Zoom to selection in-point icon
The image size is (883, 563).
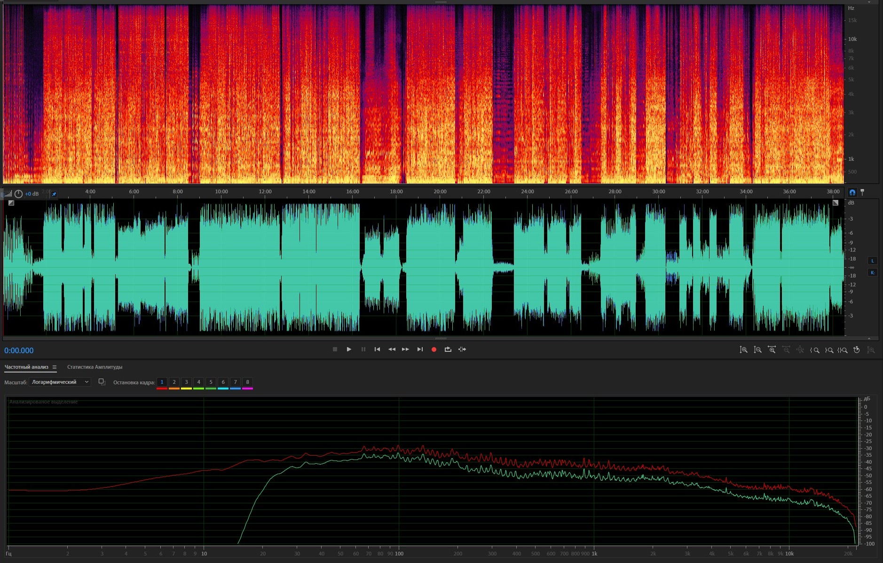point(815,350)
